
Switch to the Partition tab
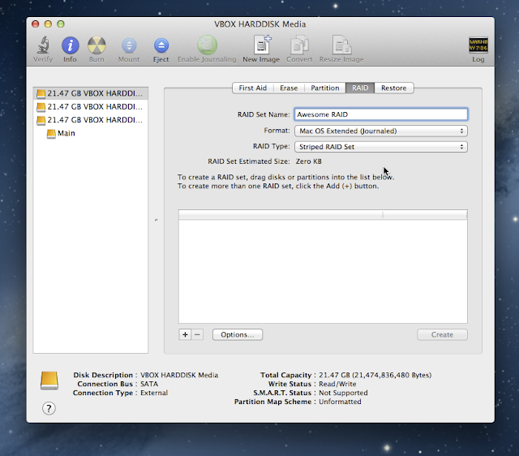[324, 88]
